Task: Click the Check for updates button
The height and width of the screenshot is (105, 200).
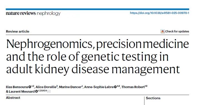Action: pos(175,31)
